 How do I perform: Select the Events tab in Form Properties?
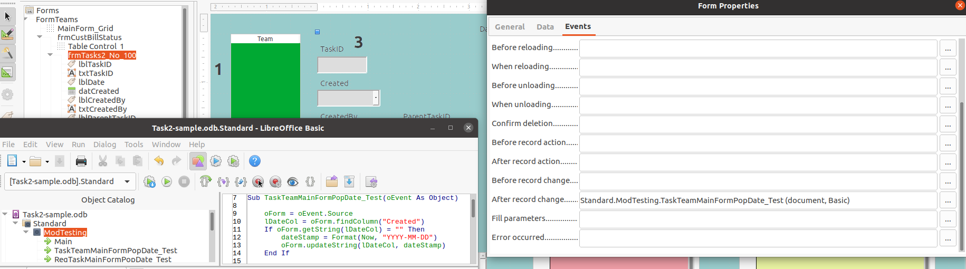(x=578, y=26)
